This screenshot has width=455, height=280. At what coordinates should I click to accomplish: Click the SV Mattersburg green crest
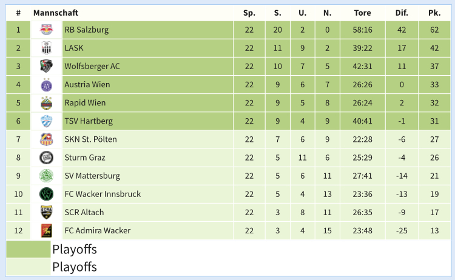coord(47,176)
